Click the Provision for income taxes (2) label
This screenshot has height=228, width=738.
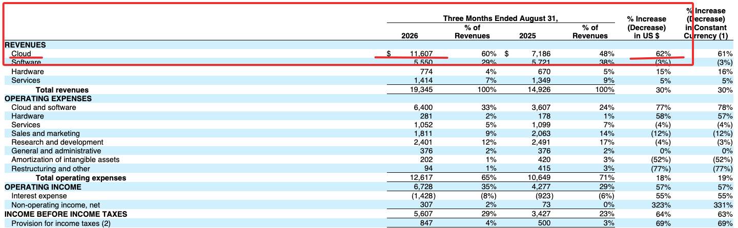(60, 223)
